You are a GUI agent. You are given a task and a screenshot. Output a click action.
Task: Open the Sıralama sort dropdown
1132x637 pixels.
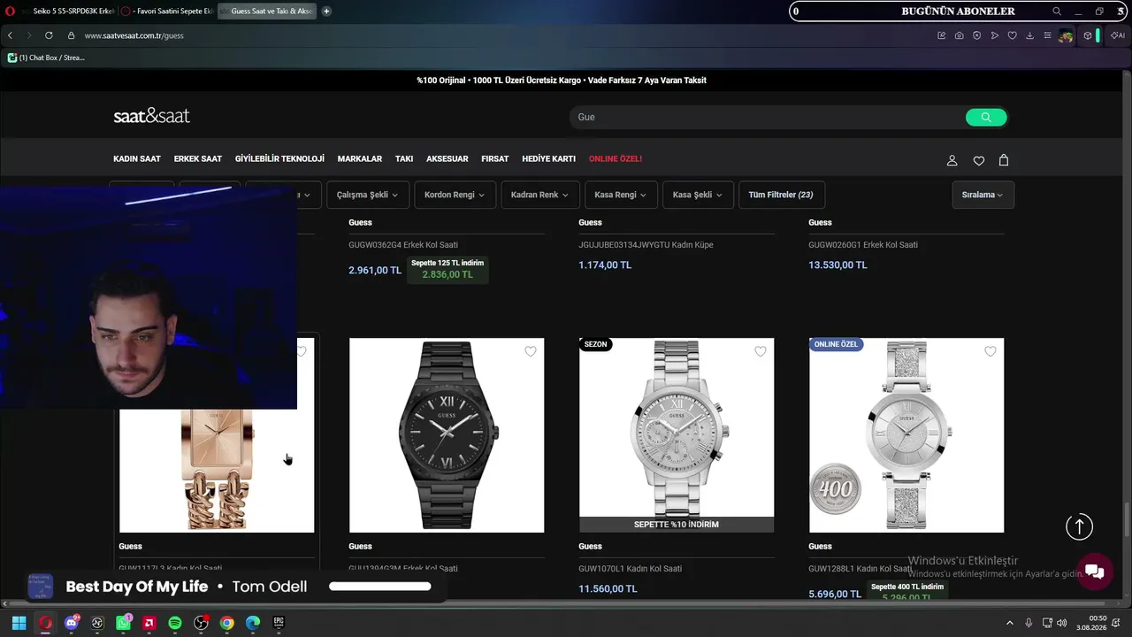[x=983, y=195]
